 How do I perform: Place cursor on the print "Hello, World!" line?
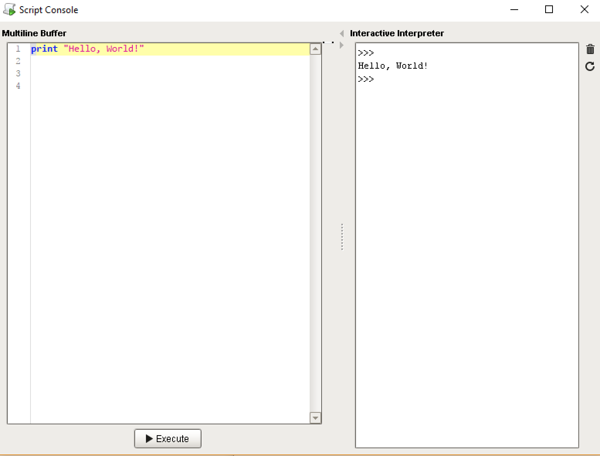tap(104, 49)
